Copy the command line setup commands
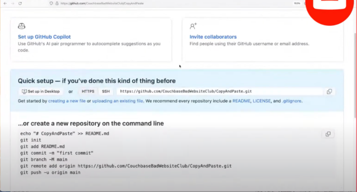357x192 pixels. click(x=328, y=134)
